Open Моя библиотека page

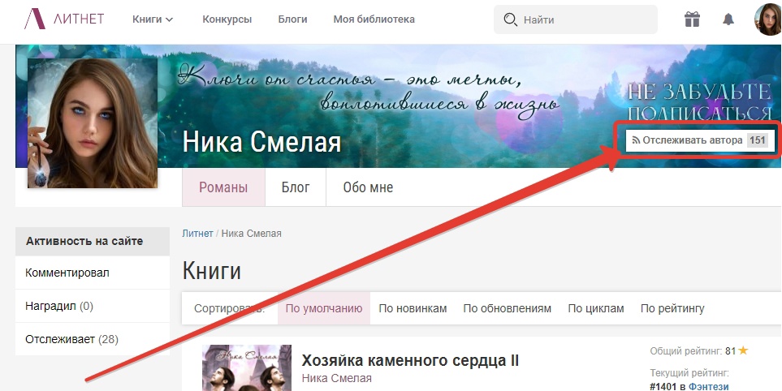(x=374, y=19)
